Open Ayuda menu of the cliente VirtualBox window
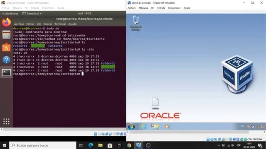The width and height of the screenshot is (266, 149). (187, 8)
